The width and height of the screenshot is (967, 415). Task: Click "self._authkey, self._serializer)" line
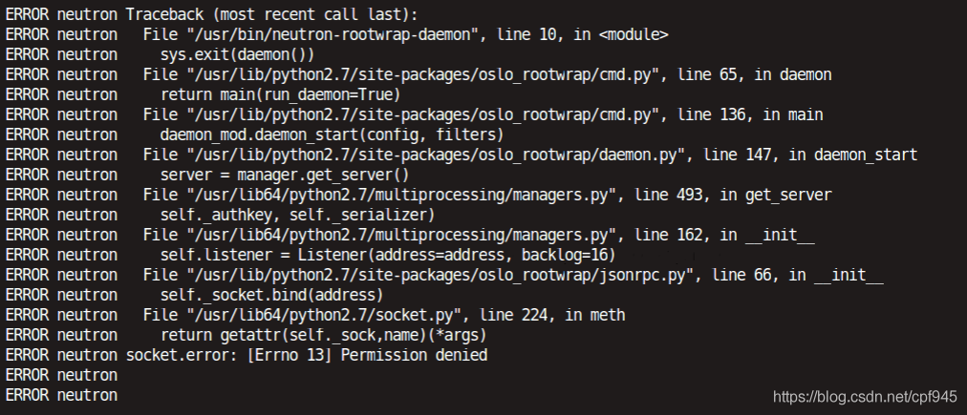(296, 215)
